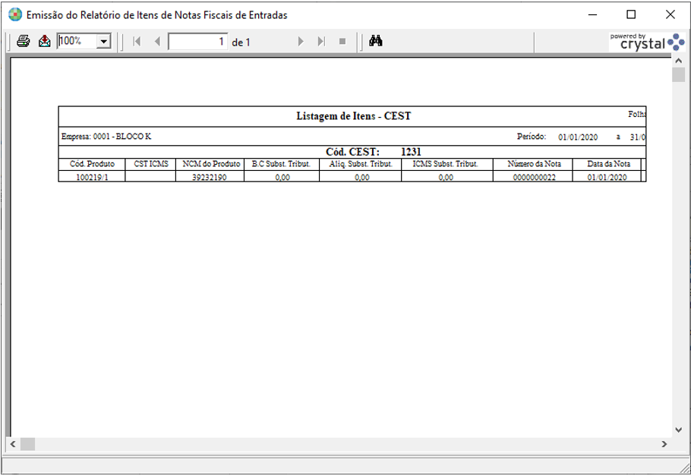Click the vertical scrollbar down arrow

[x=678, y=430]
